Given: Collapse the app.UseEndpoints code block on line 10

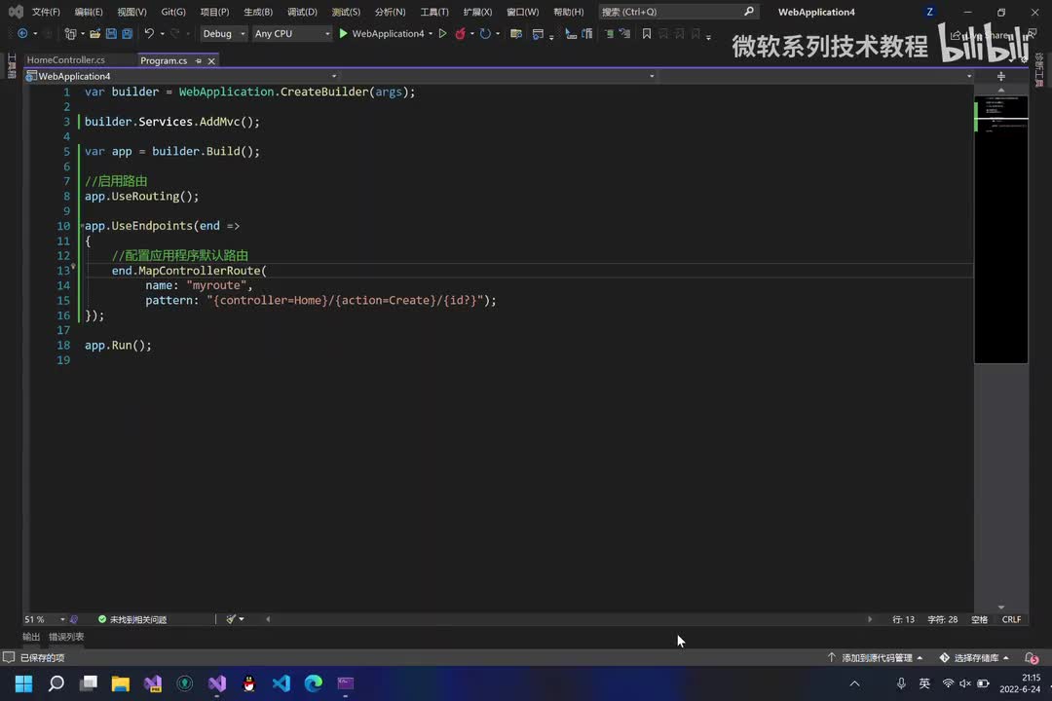Looking at the screenshot, I should pos(82,226).
